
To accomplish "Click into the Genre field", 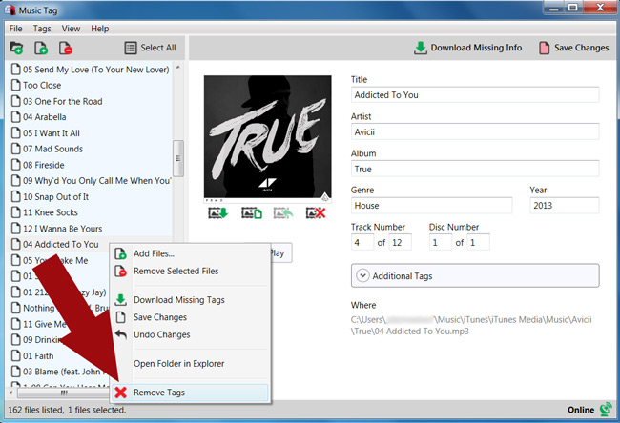I will click(431, 206).
